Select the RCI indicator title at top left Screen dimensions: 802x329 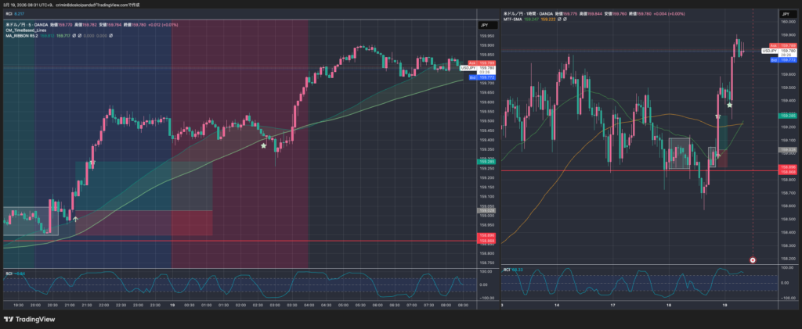click(x=8, y=14)
